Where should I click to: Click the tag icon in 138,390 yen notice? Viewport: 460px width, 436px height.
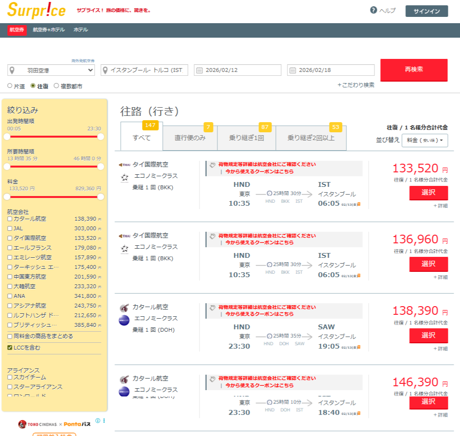pos(213,308)
